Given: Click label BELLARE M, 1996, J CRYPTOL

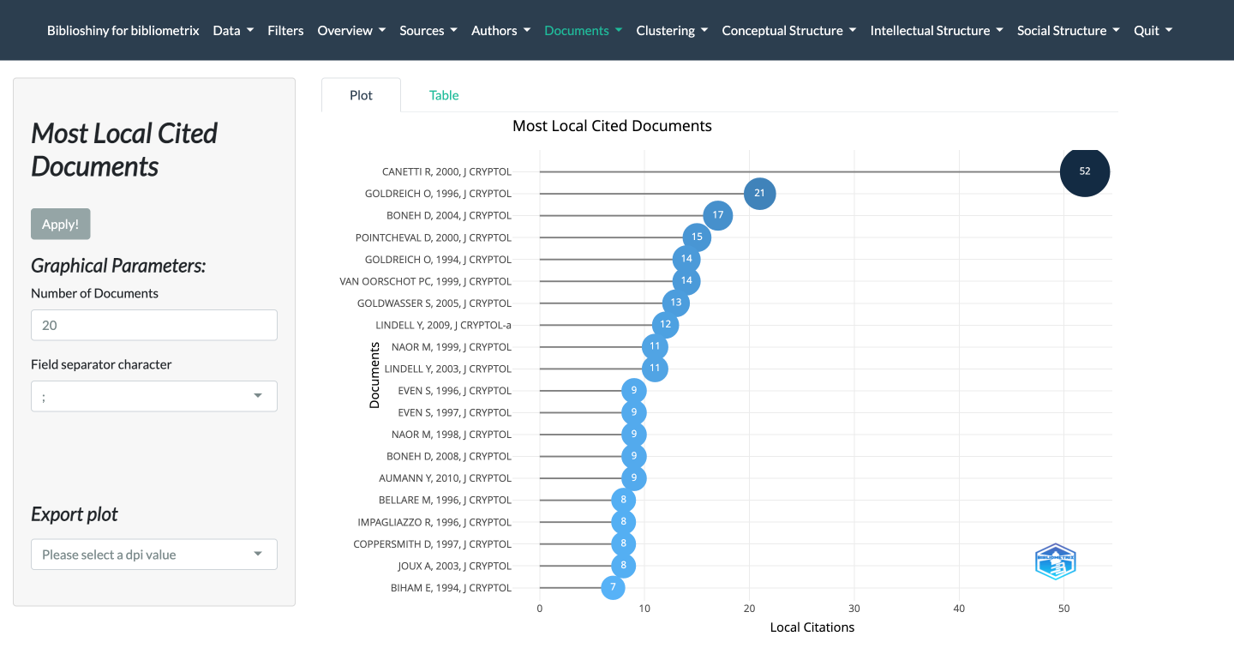Looking at the screenshot, I should 446,500.
